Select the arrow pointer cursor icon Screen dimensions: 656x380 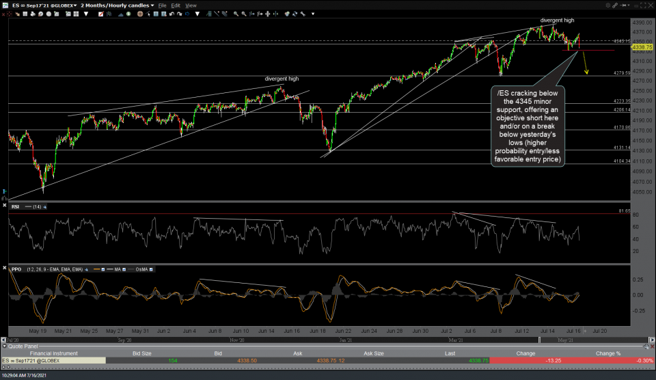148,14
